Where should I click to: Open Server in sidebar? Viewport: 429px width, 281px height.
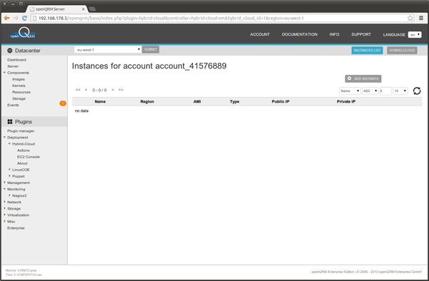[x=13, y=66]
